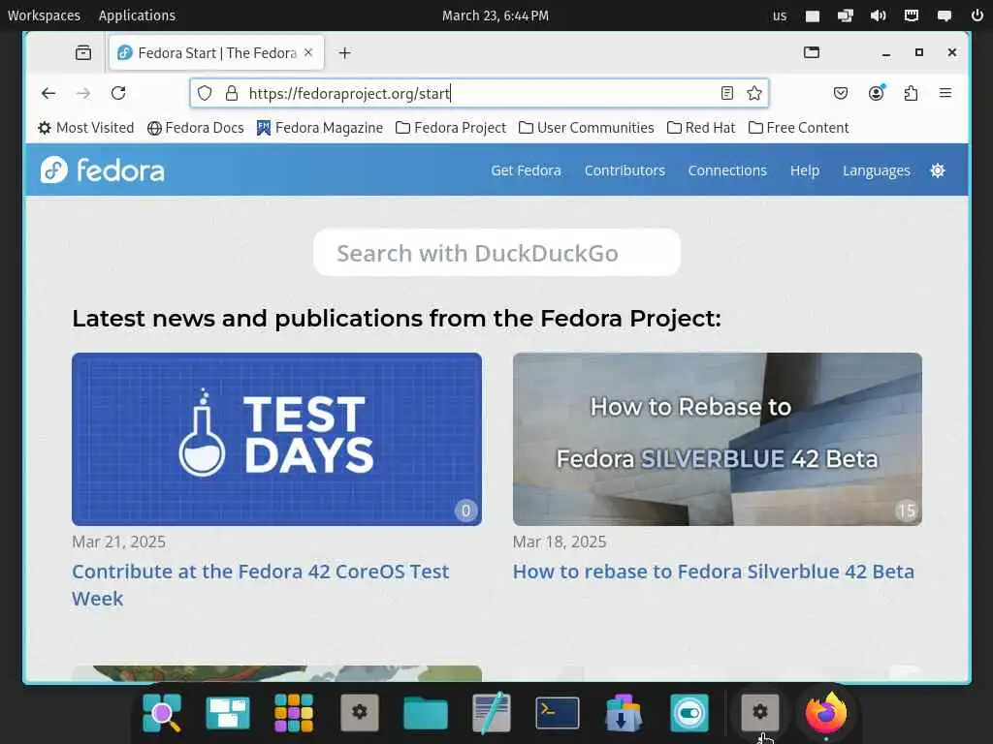Screen dimensions: 993x744
Task: Open recent browsing Firefox View icon
Action: coord(83,53)
